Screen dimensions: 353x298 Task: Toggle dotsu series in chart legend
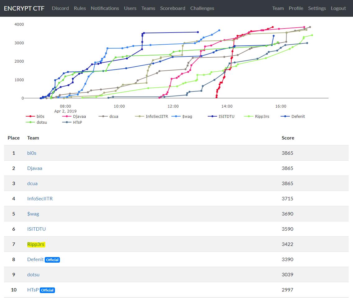click(x=37, y=122)
